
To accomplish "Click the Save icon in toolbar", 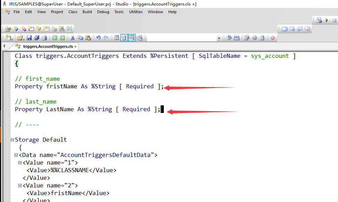I will (x=29, y=38).
